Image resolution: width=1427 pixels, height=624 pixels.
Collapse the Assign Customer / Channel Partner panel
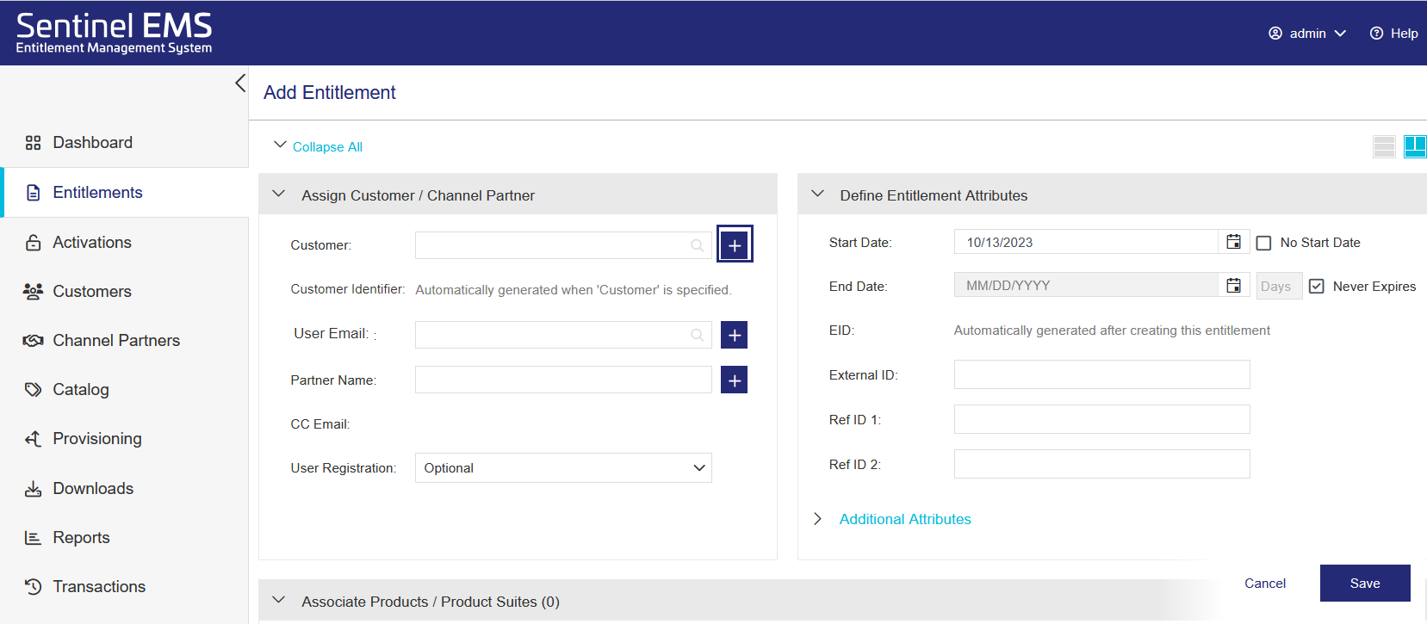[x=279, y=195]
